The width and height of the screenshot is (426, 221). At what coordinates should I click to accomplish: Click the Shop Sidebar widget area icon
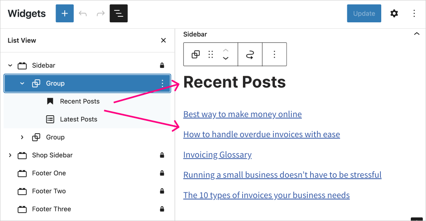22,155
